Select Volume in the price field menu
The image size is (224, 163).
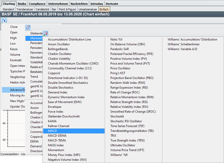click(15, 55)
